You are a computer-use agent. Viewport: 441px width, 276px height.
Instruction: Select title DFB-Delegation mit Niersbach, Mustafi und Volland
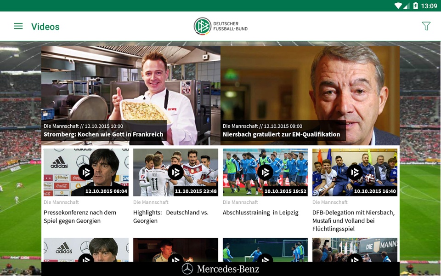[354, 220]
